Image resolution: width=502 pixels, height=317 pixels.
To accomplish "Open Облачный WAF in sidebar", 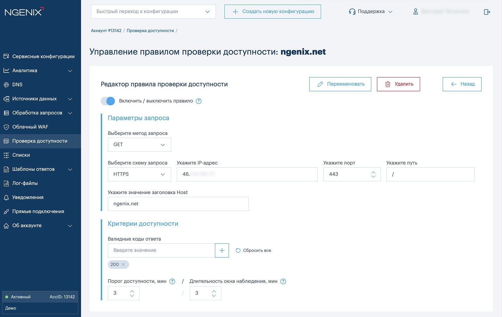I will (30, 127).
